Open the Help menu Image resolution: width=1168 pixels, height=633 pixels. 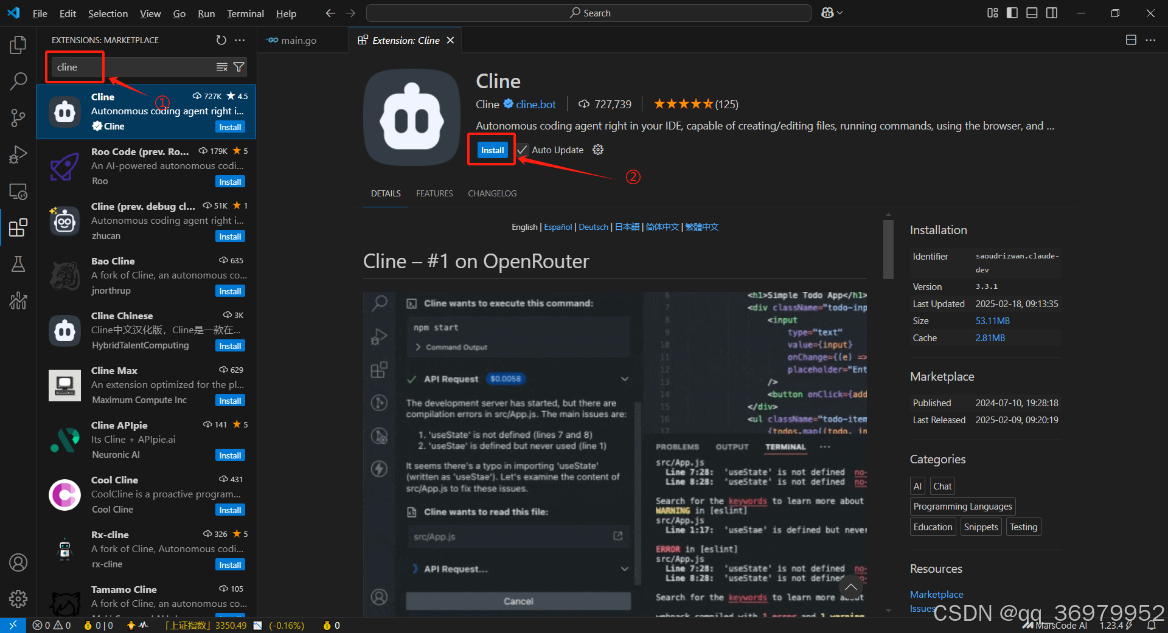pos(286,13)
